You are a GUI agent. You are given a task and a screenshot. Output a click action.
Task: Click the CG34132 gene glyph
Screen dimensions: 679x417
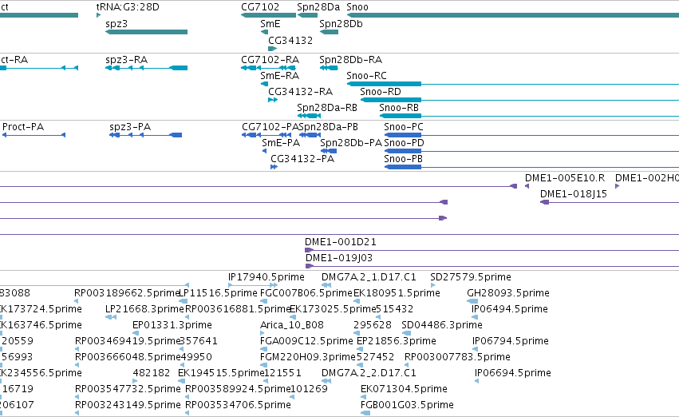click(272, 49)
